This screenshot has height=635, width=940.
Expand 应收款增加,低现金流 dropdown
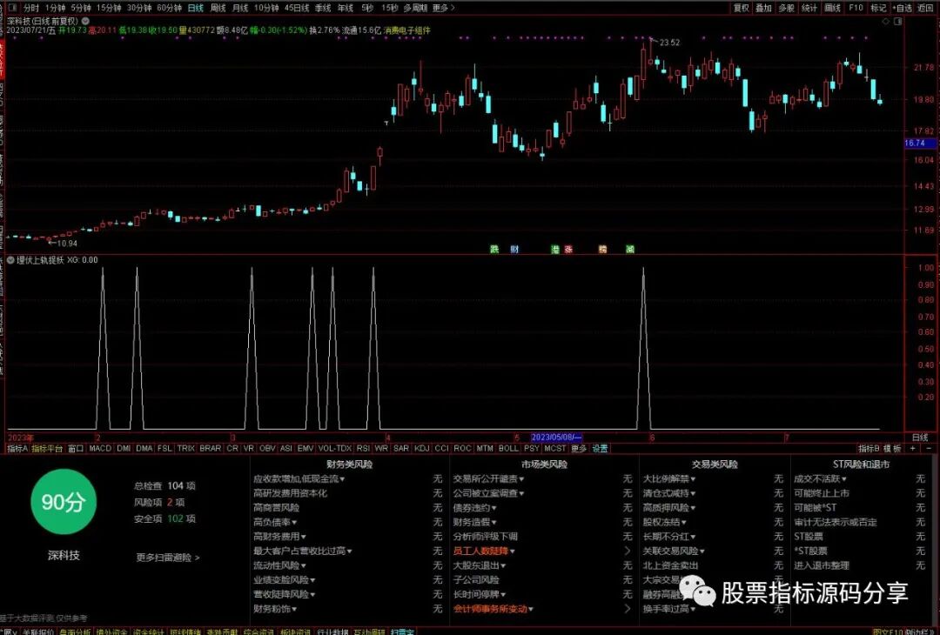click(299, 478)
